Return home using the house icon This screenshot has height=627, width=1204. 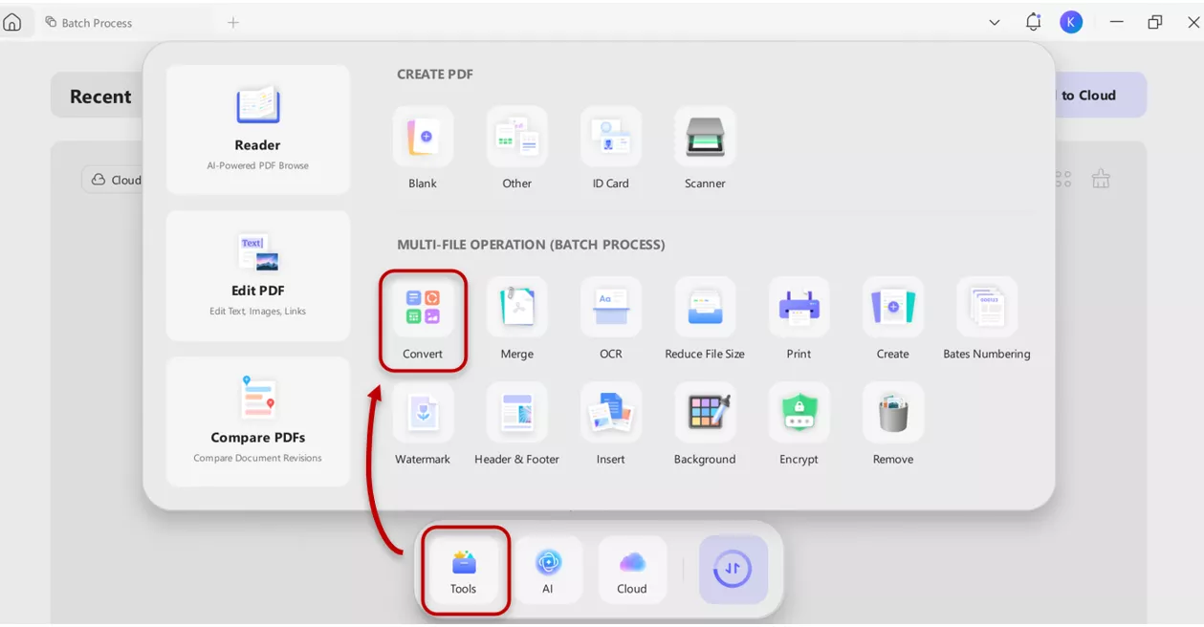tap(14, 21)
